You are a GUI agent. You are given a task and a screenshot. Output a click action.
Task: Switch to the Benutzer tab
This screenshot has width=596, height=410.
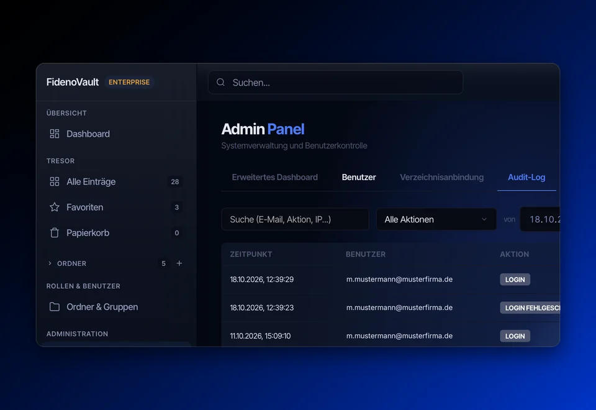tap(358, 177)
